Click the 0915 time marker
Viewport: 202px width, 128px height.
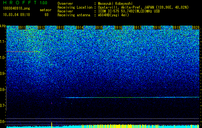(99, 28)
